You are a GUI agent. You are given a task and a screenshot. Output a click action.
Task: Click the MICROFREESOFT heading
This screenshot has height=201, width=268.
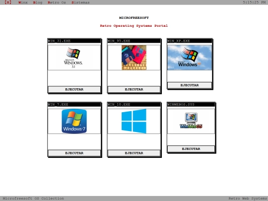tap(134, 18)
